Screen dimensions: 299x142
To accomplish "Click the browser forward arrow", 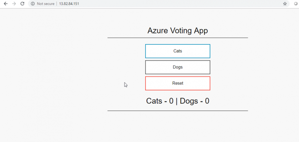I will (14, 4).
